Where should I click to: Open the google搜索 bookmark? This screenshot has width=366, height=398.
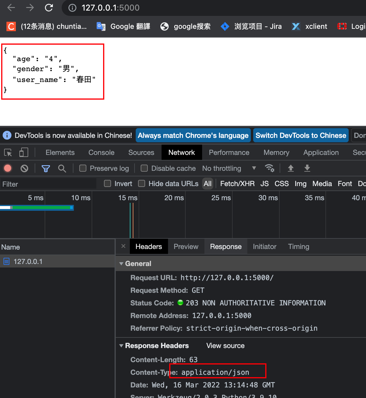coord(185,26)
